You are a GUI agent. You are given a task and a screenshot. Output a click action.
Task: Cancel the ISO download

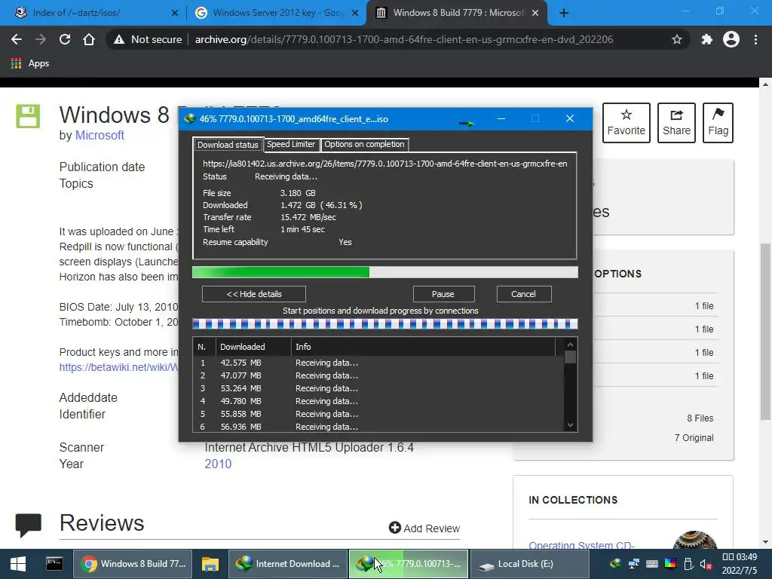[523, 294]
